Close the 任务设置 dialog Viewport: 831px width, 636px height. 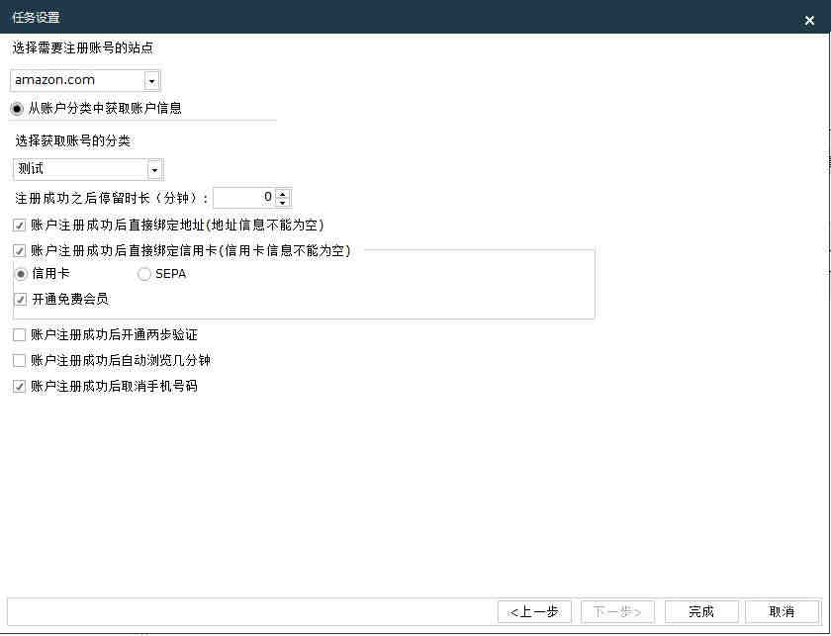point(809,20)
